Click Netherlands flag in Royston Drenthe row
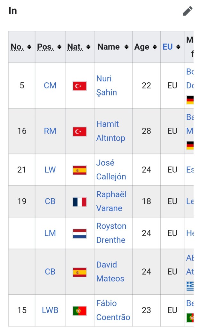This screenshot has width=202, height=328. click(x=79, y=233)
